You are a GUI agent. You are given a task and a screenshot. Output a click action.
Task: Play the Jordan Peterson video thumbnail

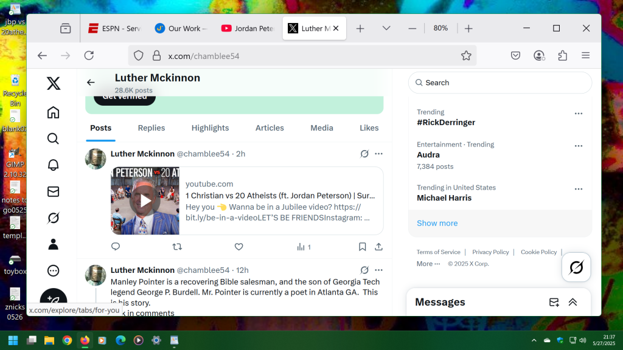click(145, 201)
